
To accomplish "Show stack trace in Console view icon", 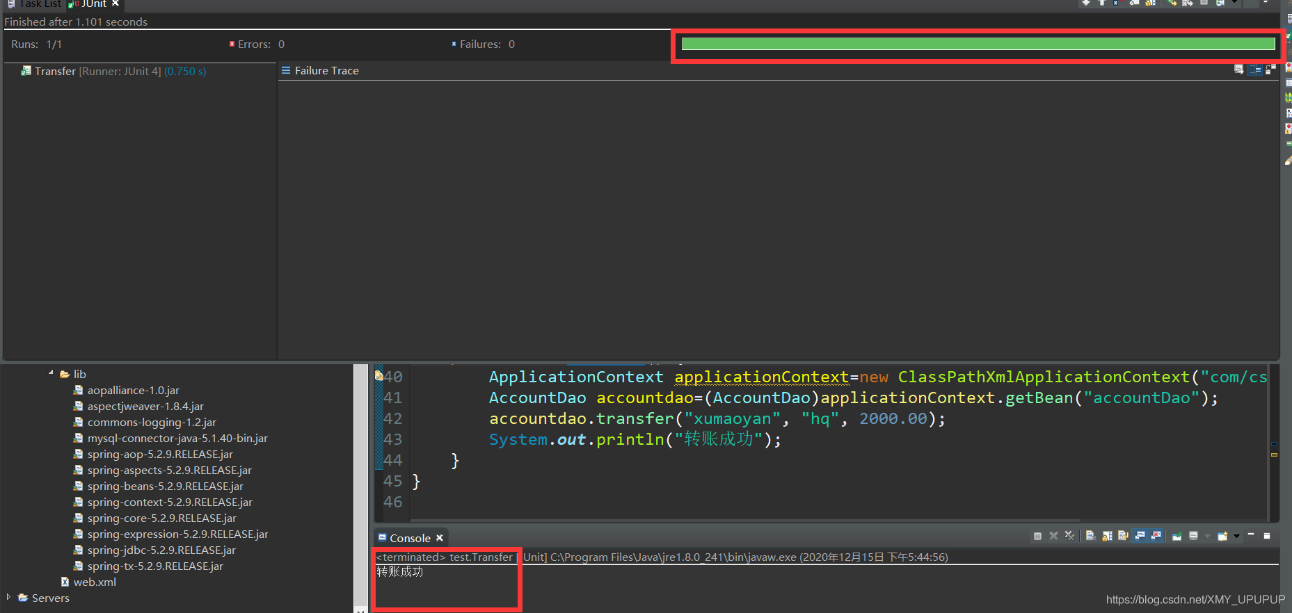I will click(x=1239, y=70).
